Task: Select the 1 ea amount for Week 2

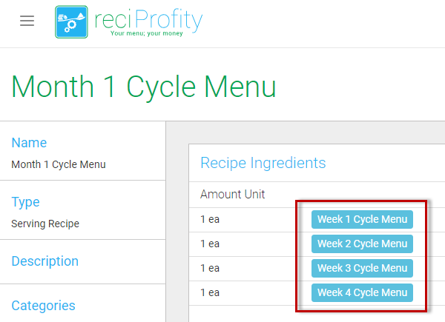Action: [x=210, y=244]
